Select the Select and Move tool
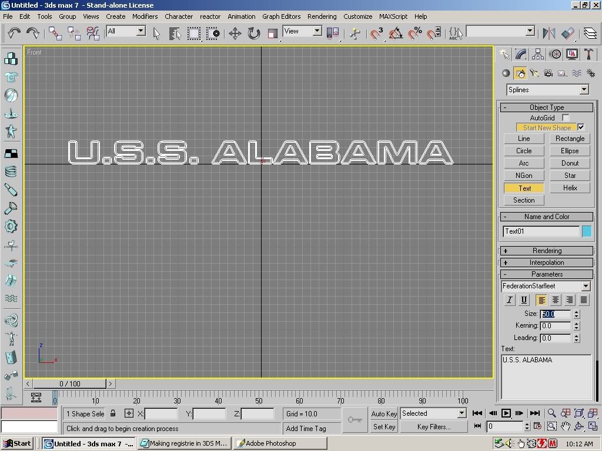602x451 pixels. (235, 33)
